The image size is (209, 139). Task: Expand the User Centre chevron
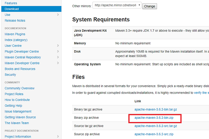58,46
